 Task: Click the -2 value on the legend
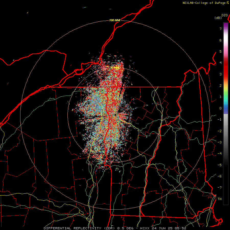[x=220, y=131]
